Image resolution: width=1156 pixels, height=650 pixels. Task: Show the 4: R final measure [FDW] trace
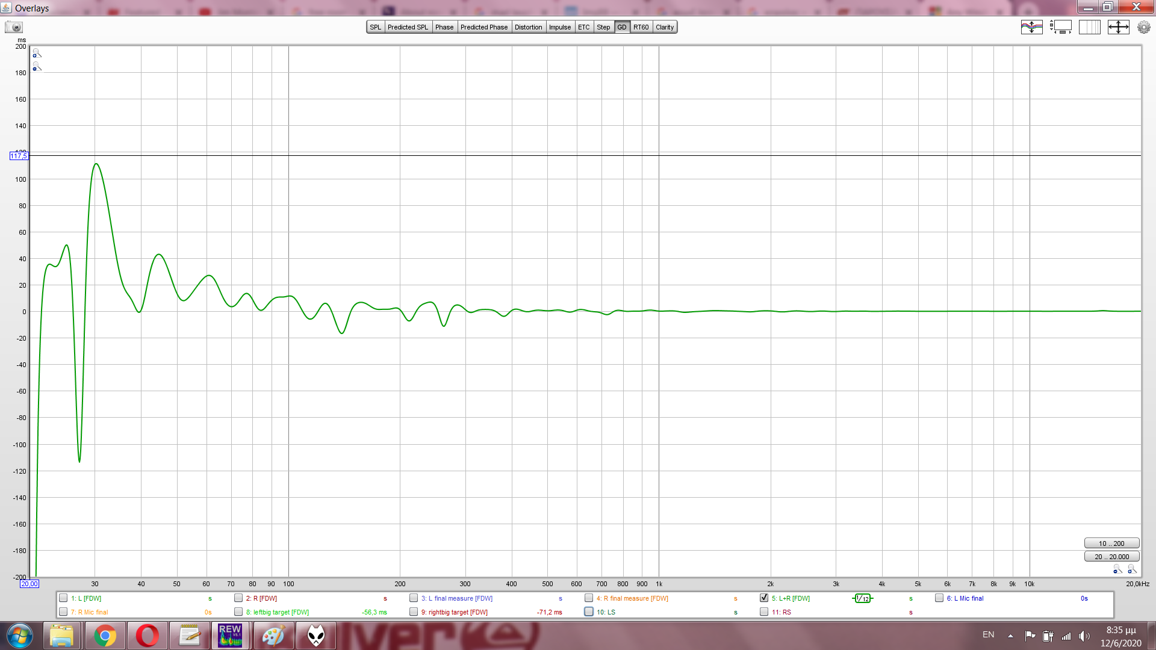pyautogui.click(x=589, y=598)
